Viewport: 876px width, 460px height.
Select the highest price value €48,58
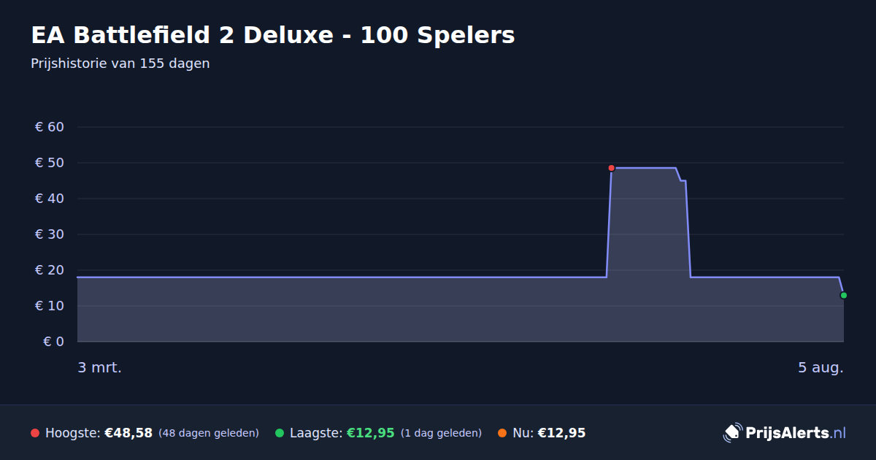[128, 433]
